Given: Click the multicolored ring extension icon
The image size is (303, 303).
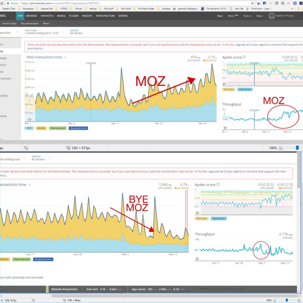Looking at the screenshot, I should pos(283,3).
